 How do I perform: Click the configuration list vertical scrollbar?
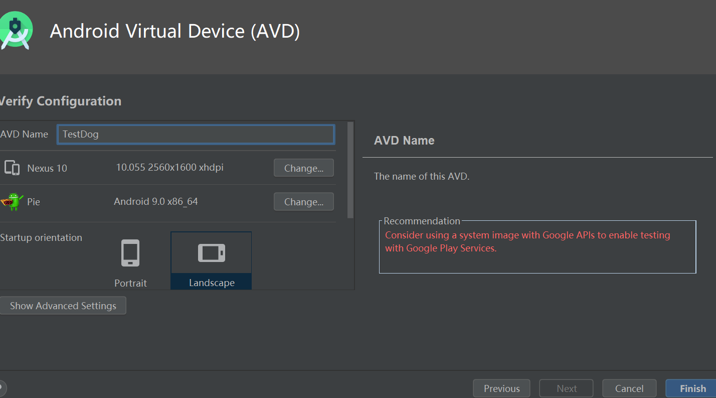tap(350, 170)
